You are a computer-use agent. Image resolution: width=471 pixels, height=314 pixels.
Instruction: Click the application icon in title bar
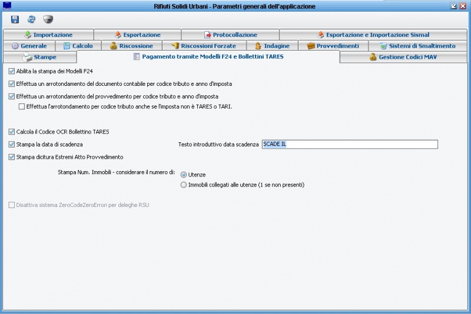(6, 6)
